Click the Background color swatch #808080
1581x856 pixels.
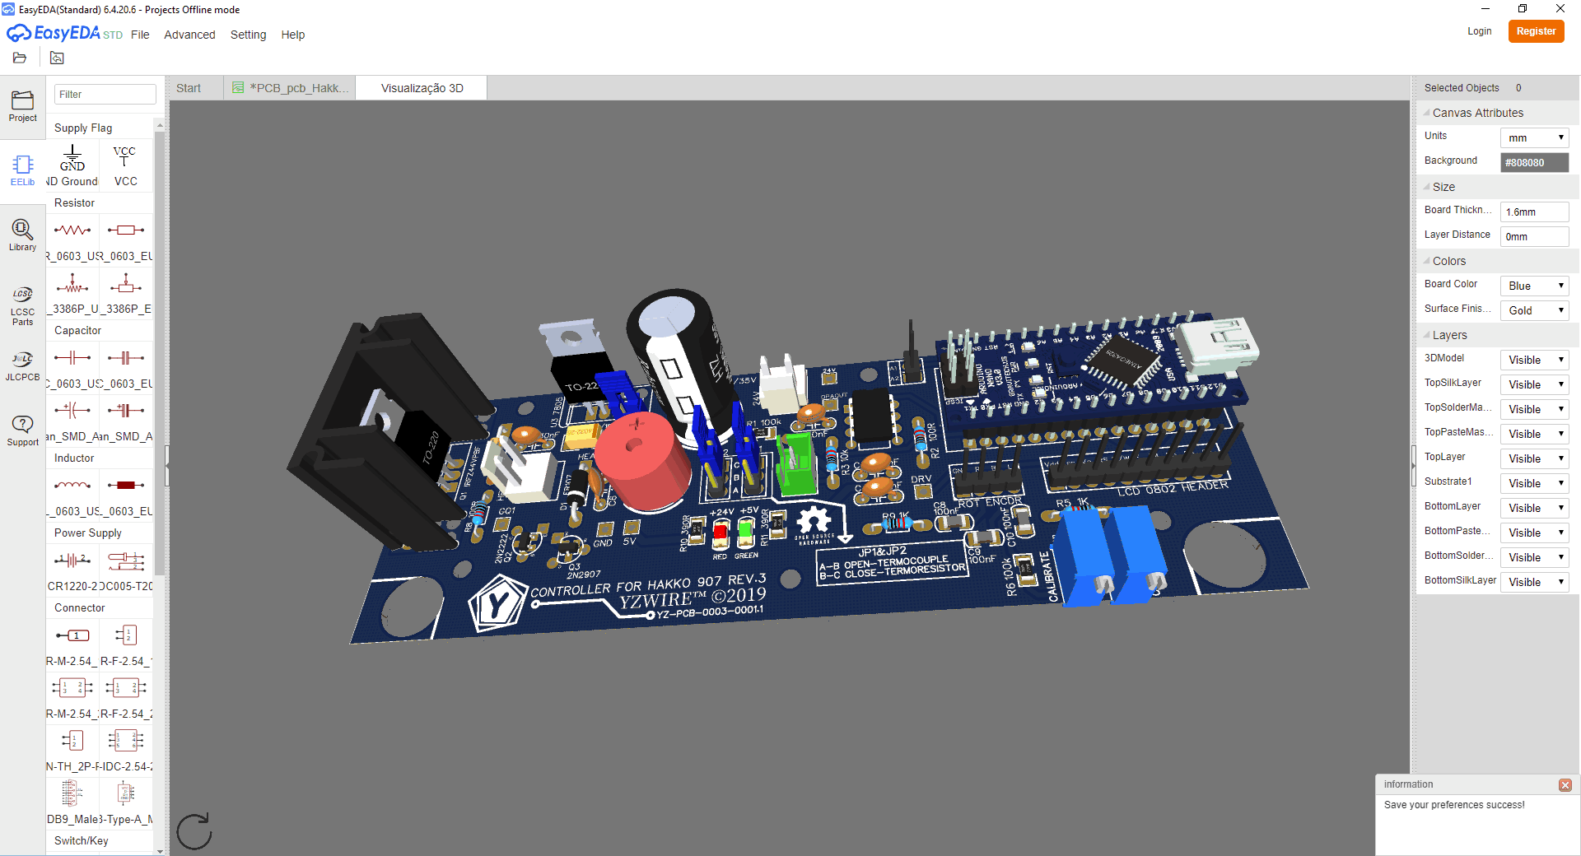click(x=1534, y=162)
